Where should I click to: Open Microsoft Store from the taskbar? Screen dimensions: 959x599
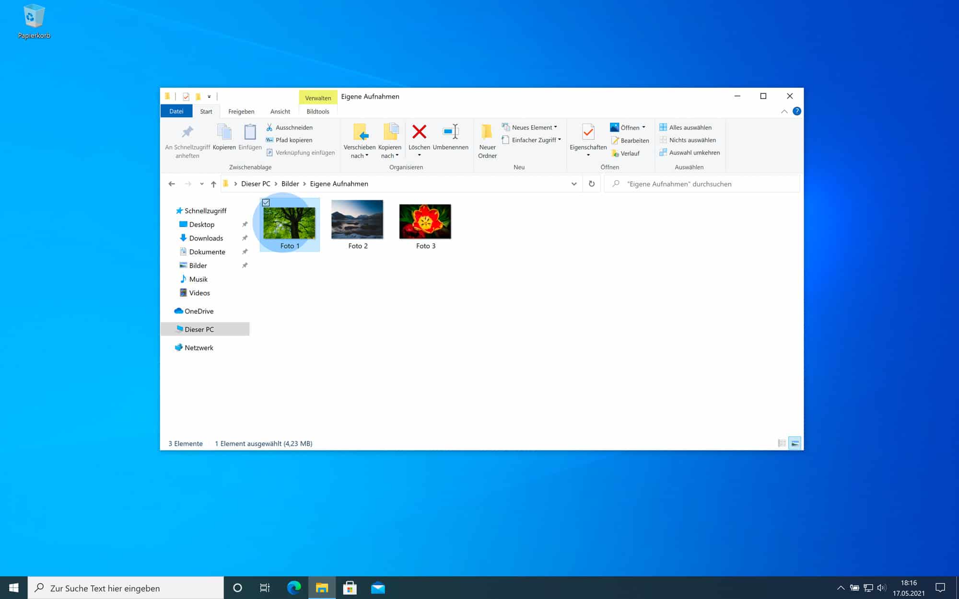[x=350, y=587]
